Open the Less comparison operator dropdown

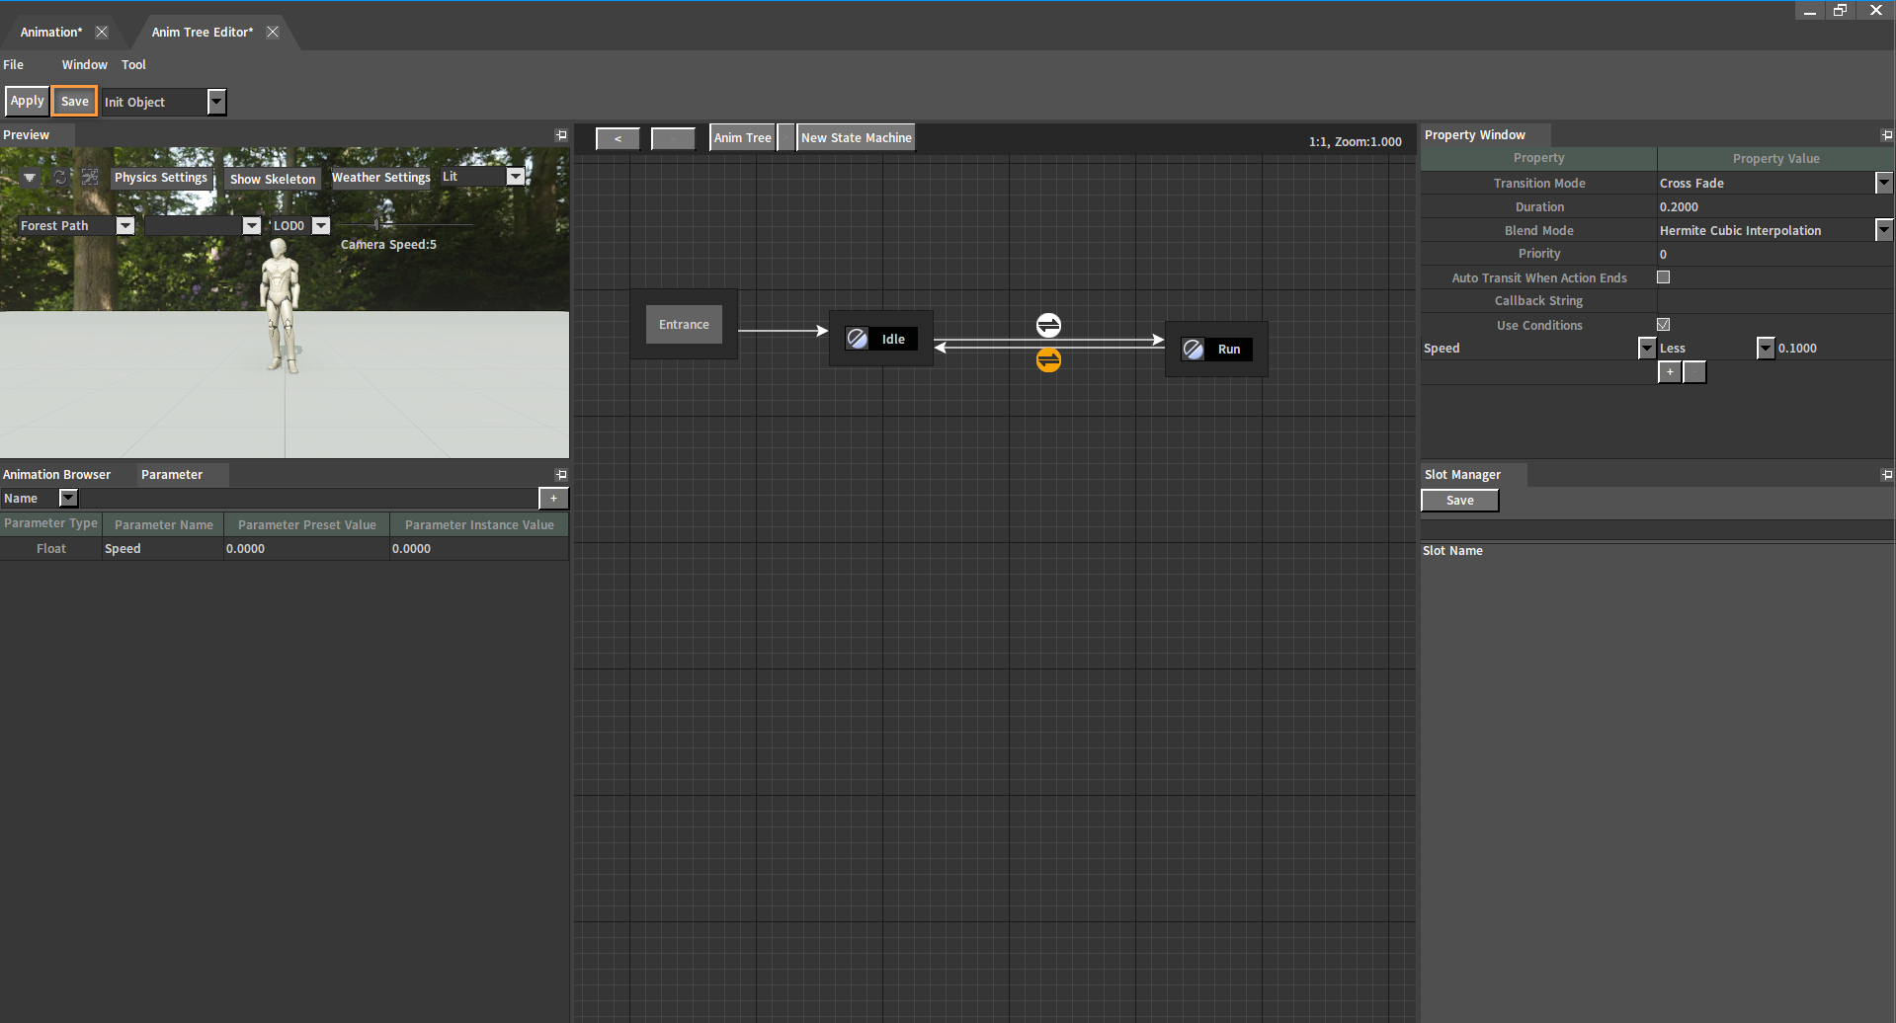(1766, 348)
